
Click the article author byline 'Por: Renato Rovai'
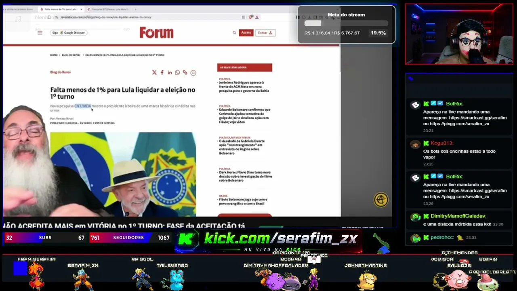62,118
